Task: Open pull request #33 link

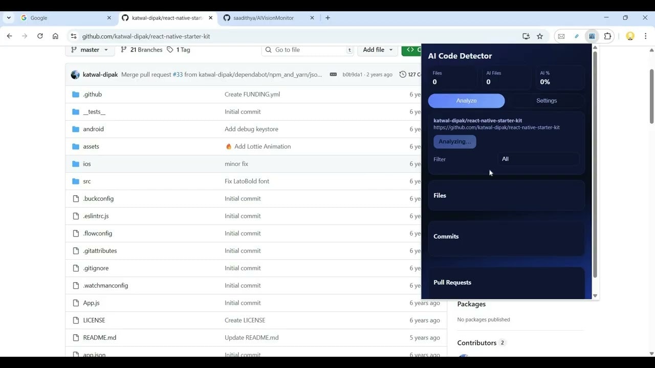Action: (x=178, y=75)
